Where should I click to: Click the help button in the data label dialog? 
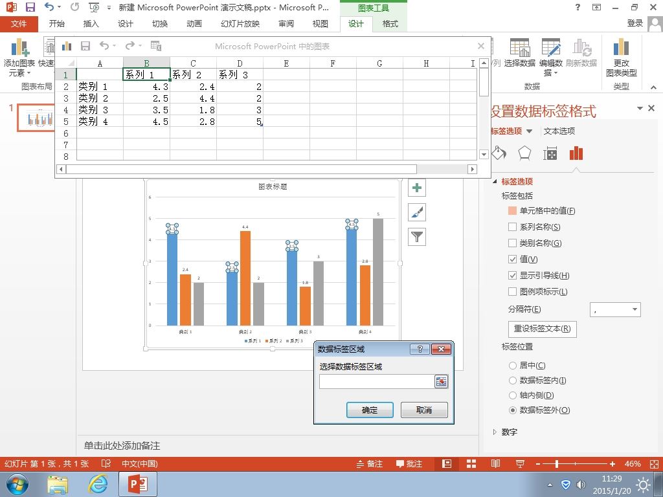click(x=420, y=349)
